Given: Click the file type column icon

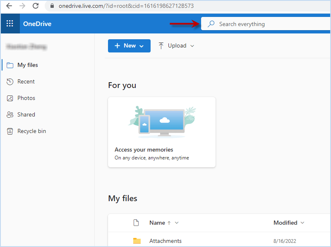Looking at the screenshot, I should tap(136, 223).
